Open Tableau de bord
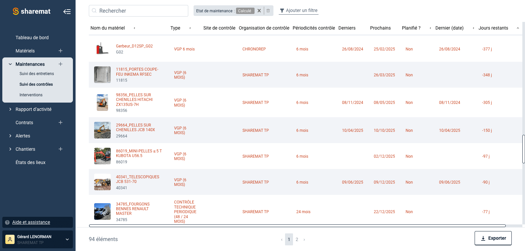The height and width of the screenshot is (251, 525). point(32,38)
